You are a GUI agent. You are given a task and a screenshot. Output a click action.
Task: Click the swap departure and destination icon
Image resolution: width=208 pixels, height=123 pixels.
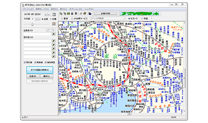coord(48,30)
